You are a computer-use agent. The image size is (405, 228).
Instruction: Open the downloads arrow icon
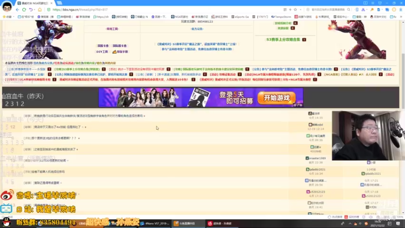400,10
